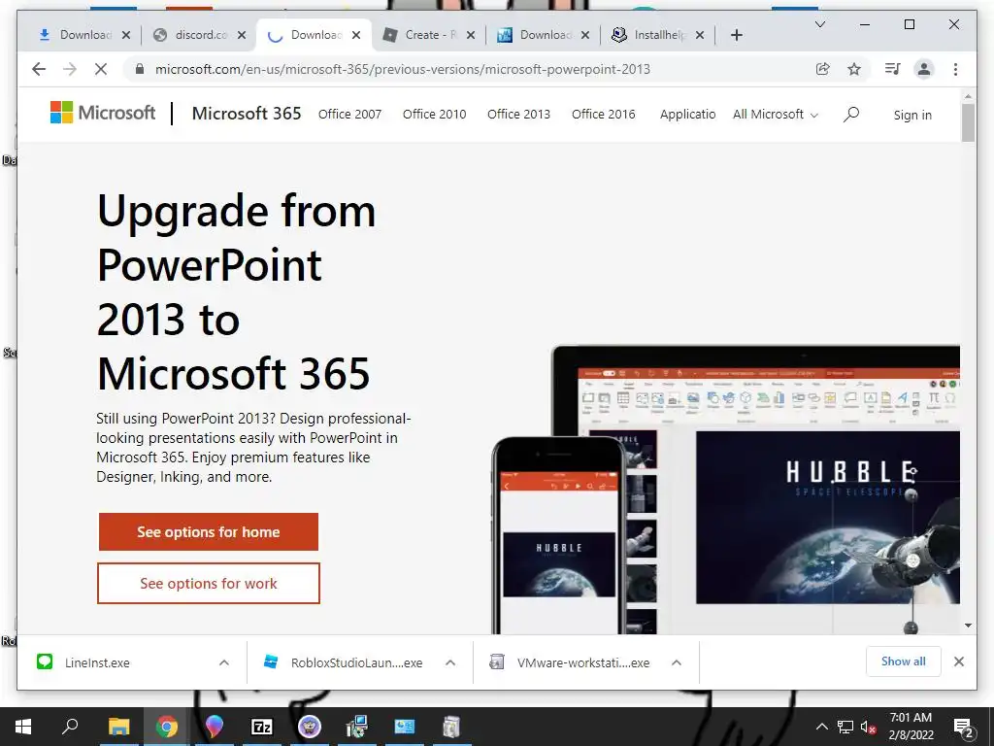The image size is (994, 746).
Task: Expand options for RobloxStudioLauncher download
Action: [450, 662]
